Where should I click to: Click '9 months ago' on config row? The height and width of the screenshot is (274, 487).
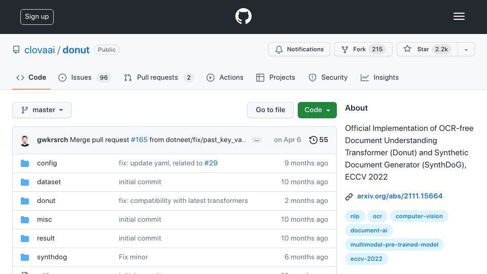click(x=306, y=163)
